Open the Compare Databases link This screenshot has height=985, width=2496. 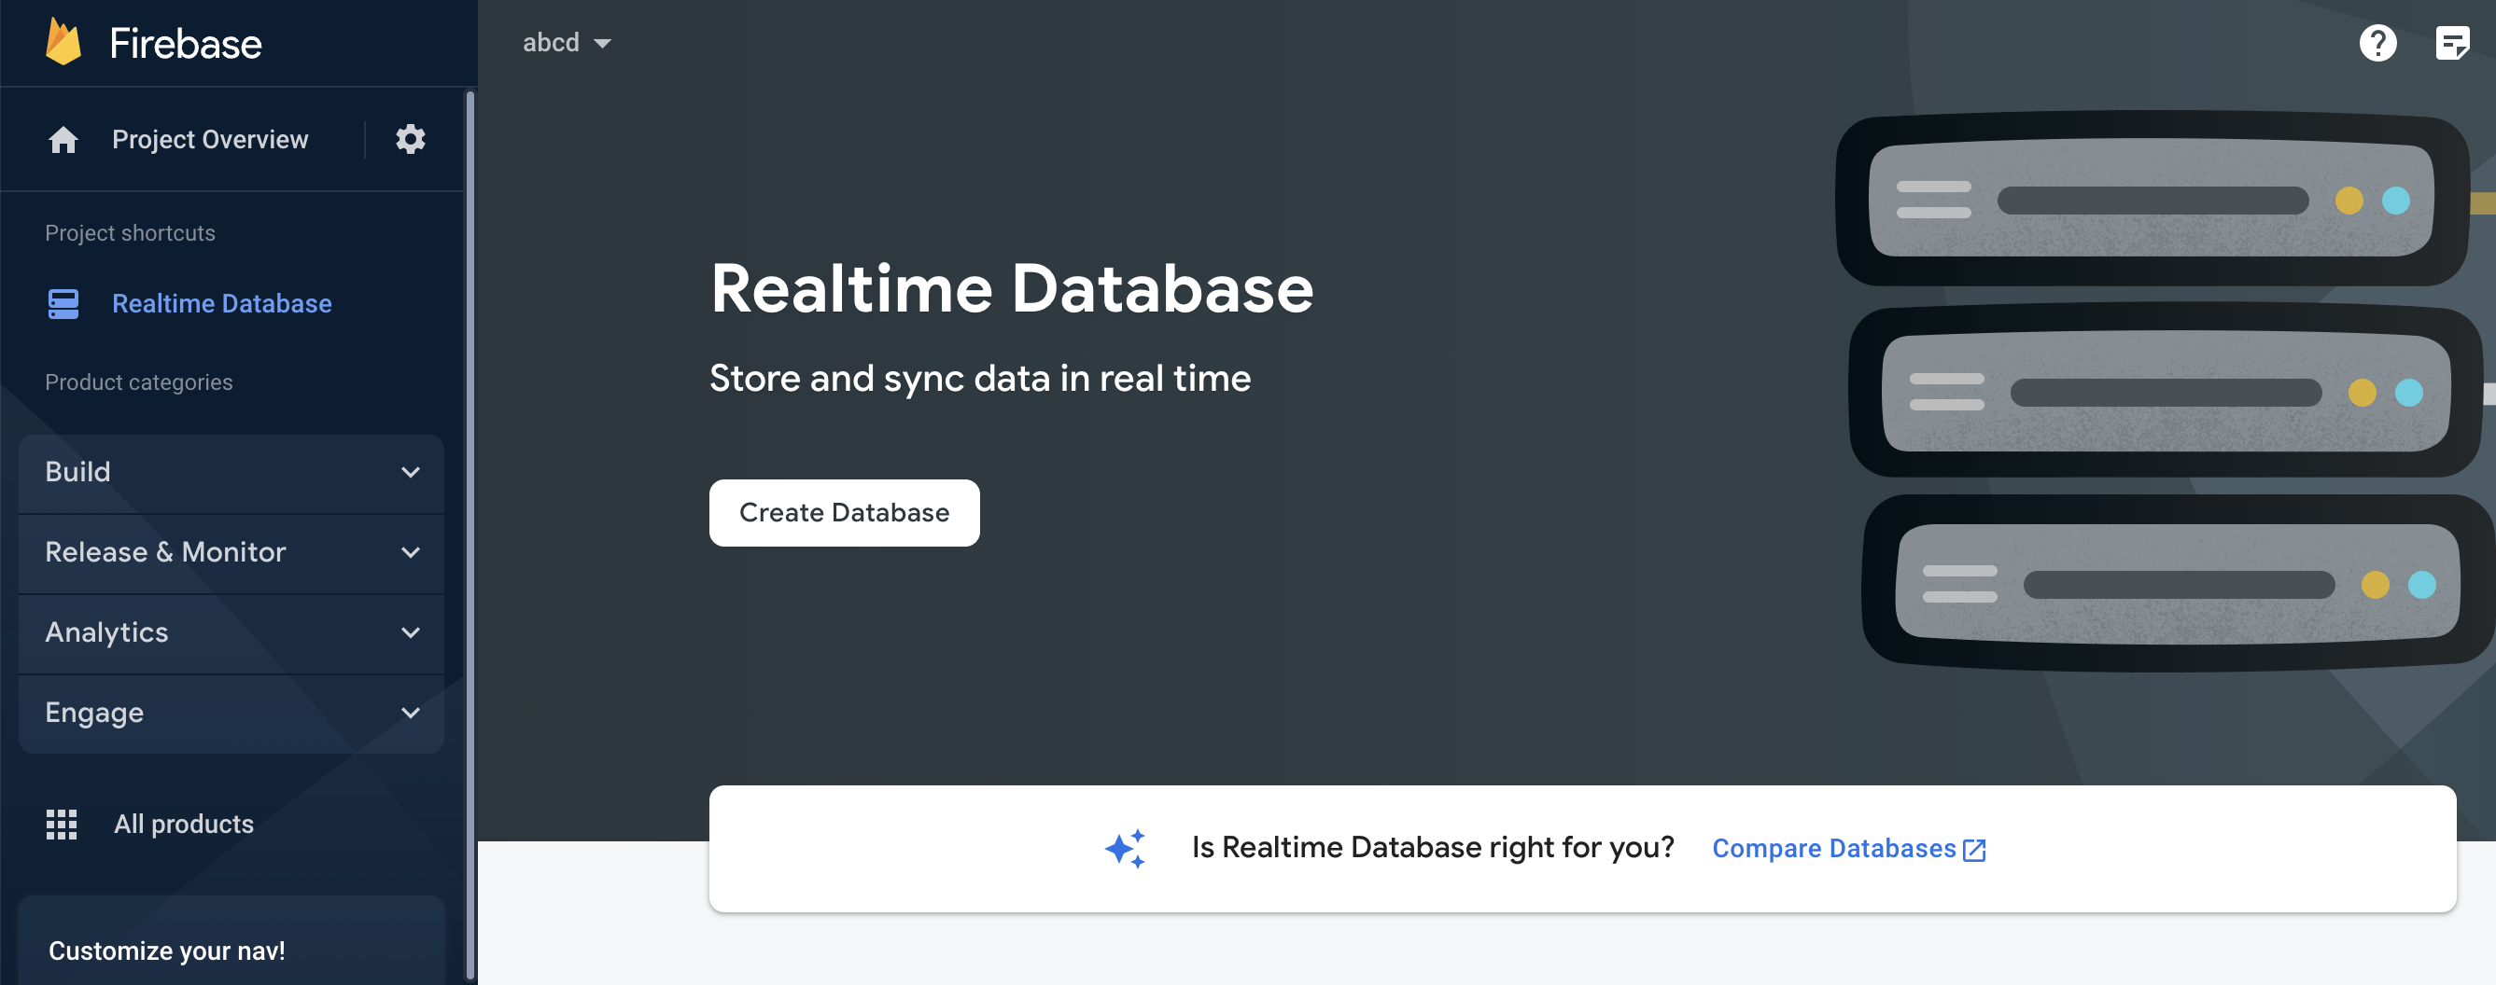coord(1833,849)
